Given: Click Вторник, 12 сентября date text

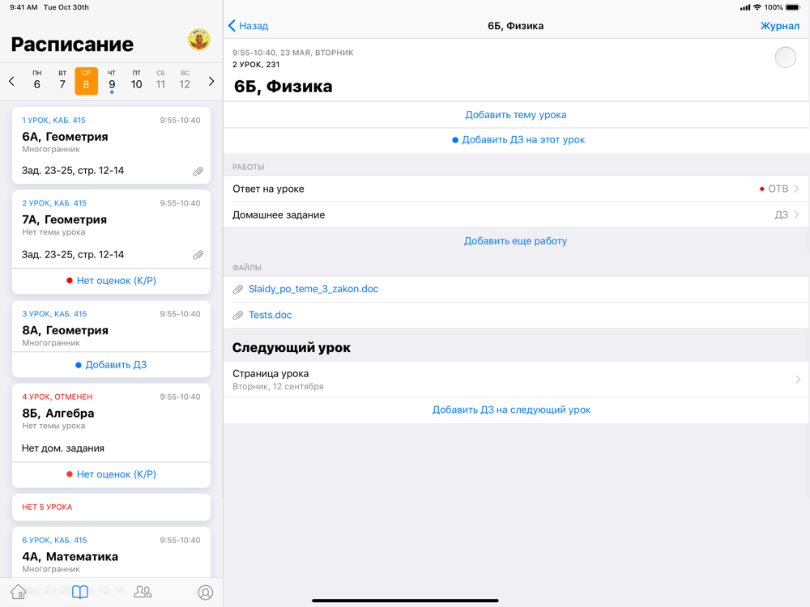Looking at the screenshot, I should pyautogui.click(x=278, y=387).
